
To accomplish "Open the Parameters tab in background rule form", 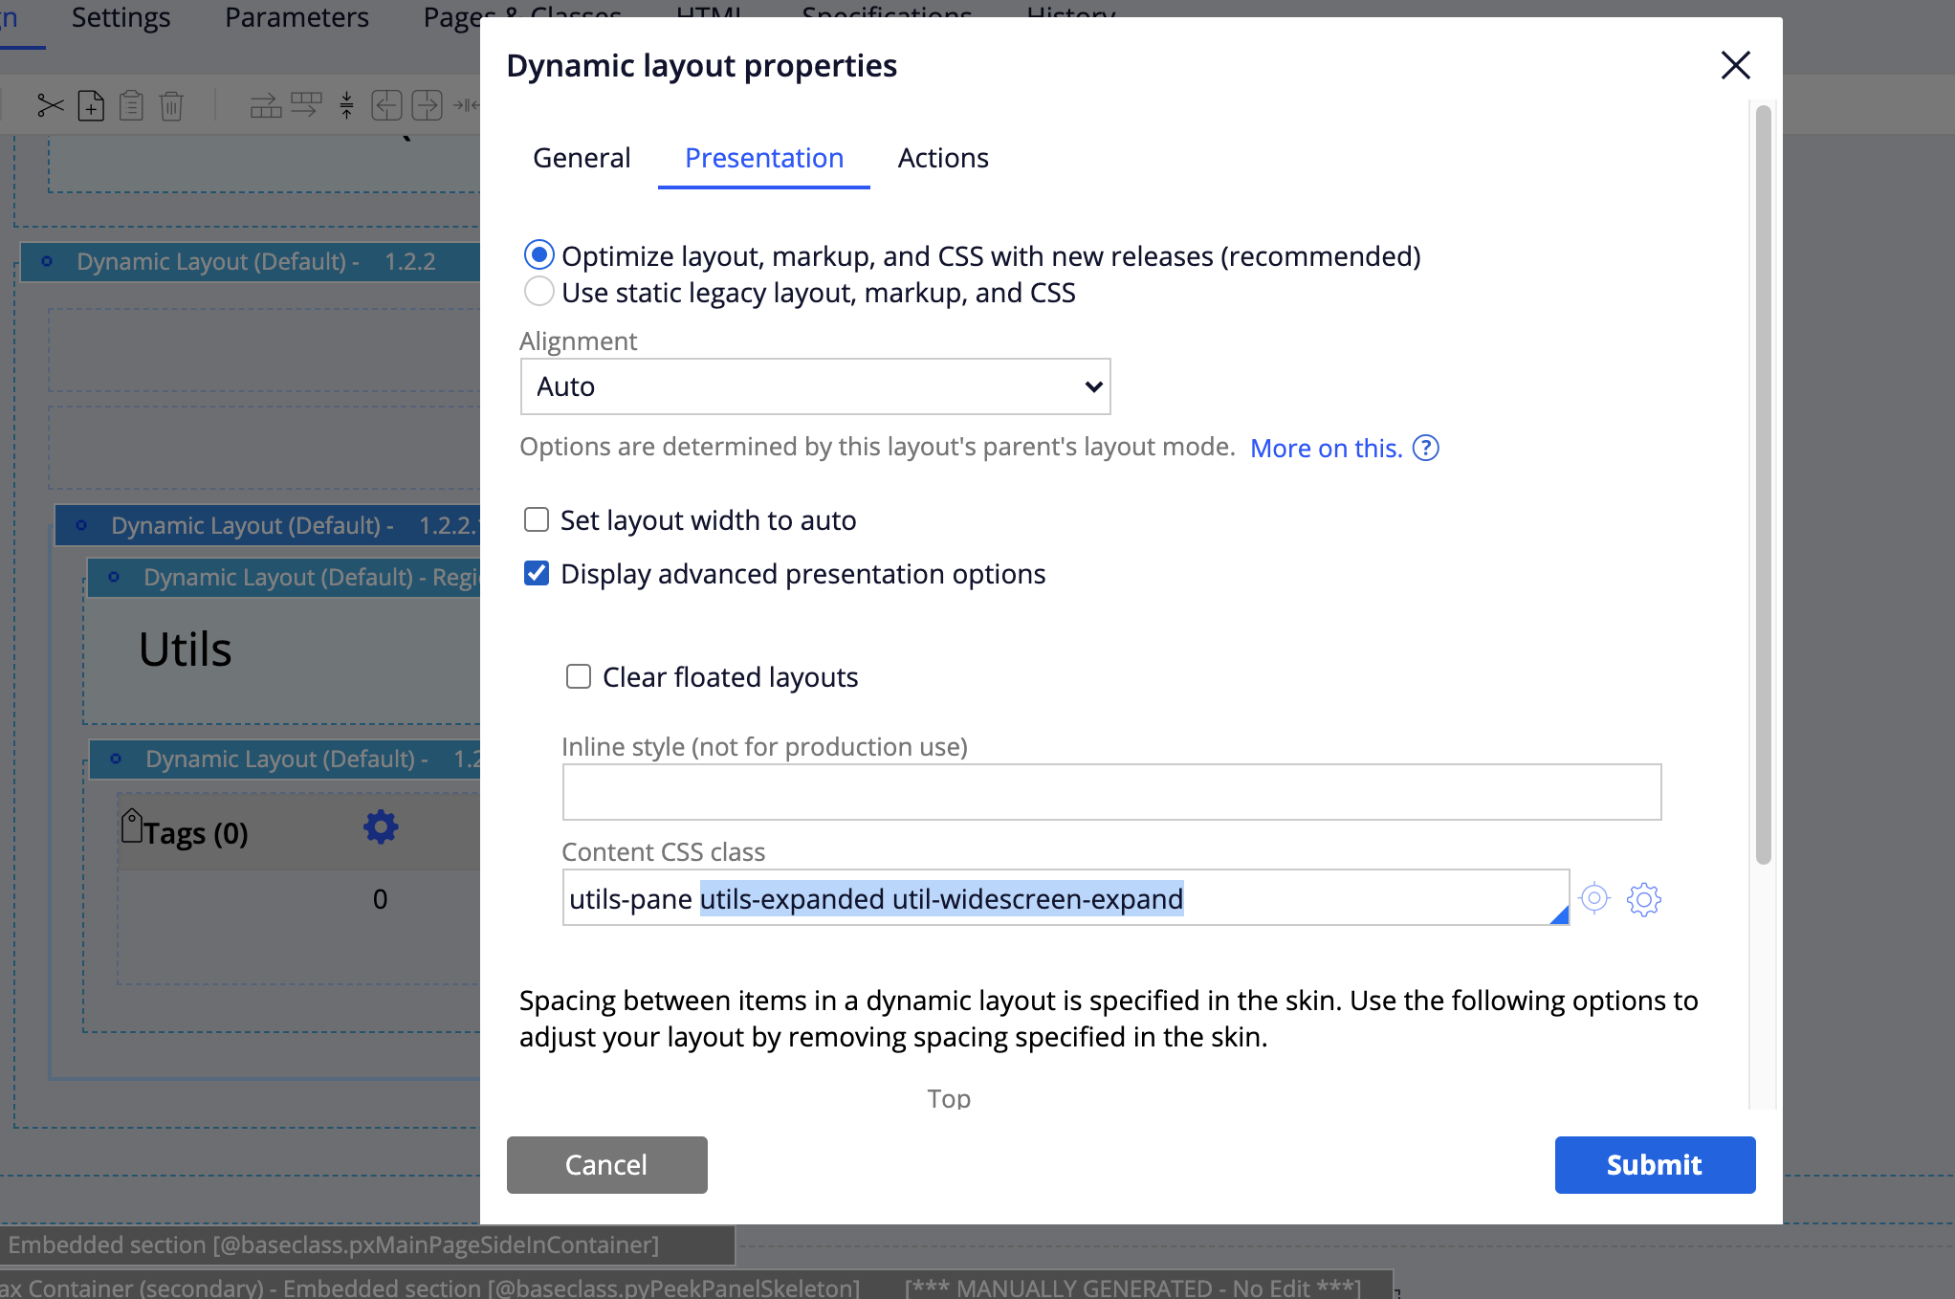I will click(x=297, y=17).
